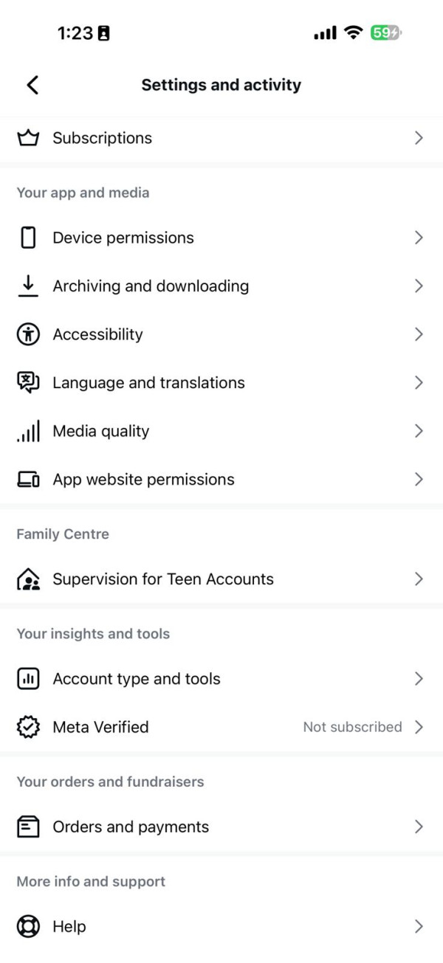
Task: Tap the battery indicator in status bar
Action: 386,33
